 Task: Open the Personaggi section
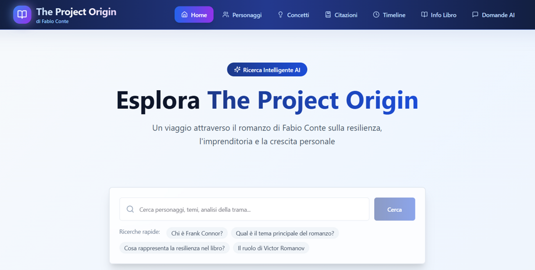[242, 15]
